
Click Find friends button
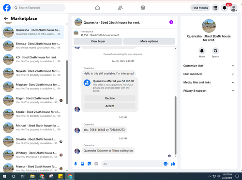pyautogui.click(x=200, y=8)
